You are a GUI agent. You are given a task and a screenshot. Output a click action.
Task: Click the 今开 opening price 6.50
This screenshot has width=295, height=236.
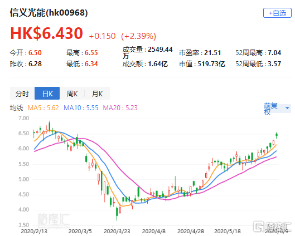click(35, 53)
